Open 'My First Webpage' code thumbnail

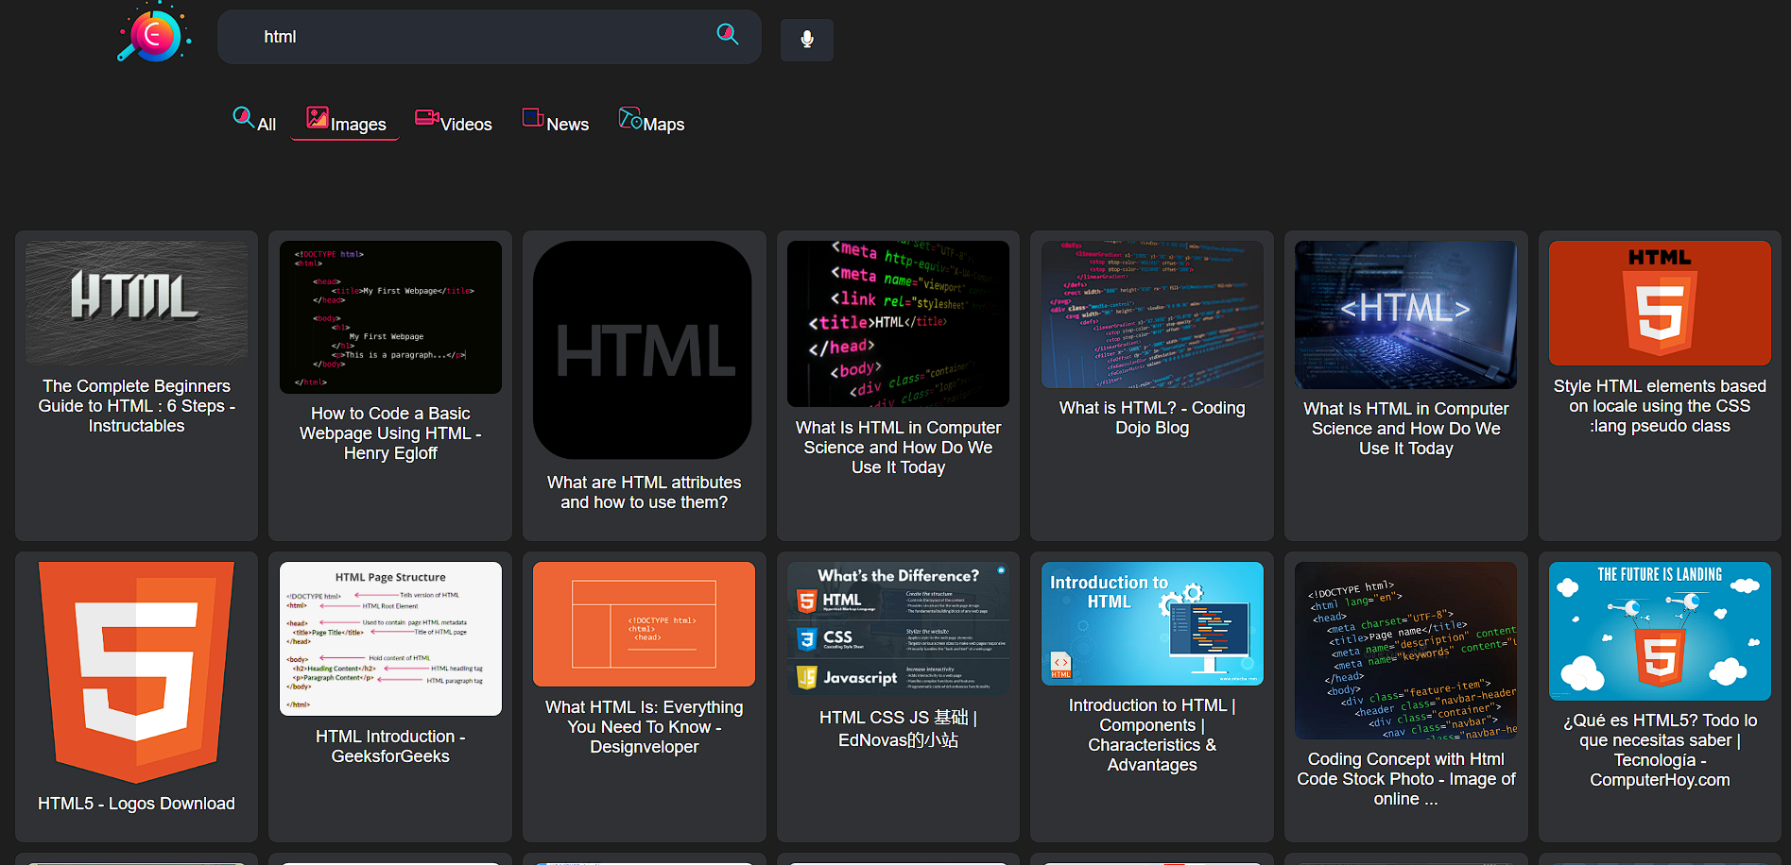pyautogui.click(x=390, y=317)
